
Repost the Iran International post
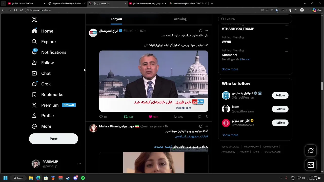126,117
